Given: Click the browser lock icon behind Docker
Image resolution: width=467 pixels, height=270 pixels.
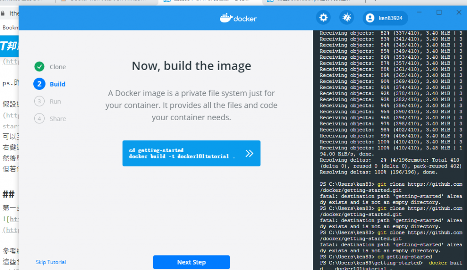Looking at the screenshot, I should [x=3, y=13].
